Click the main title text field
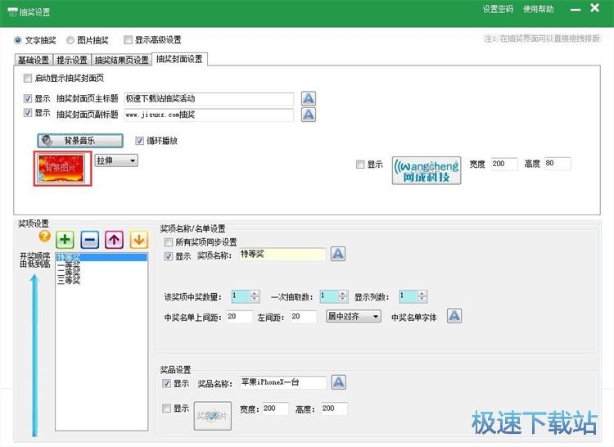This screenshot has width=614, height=447. 209,98
